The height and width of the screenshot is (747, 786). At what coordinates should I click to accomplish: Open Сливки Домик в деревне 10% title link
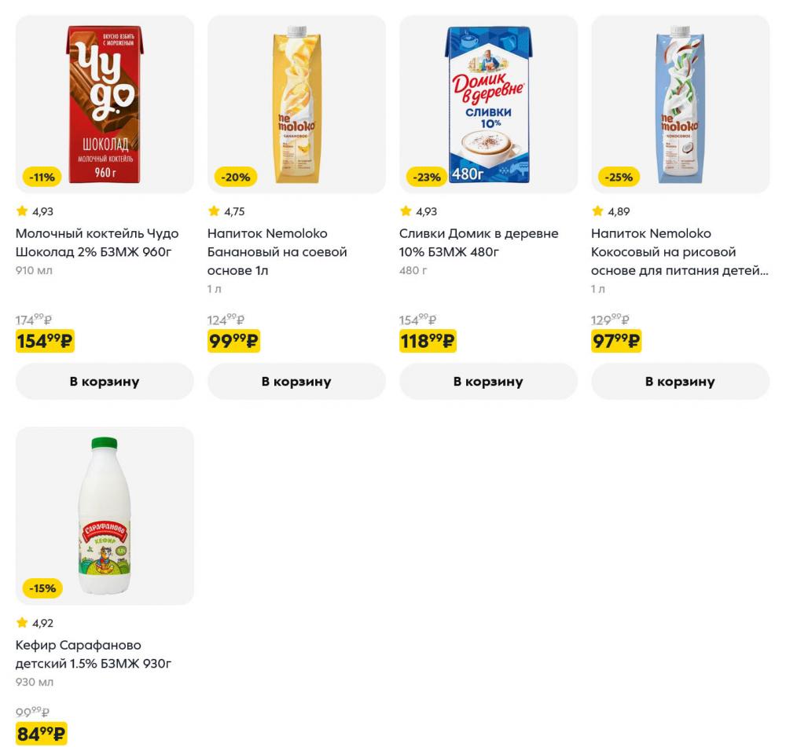coord(479,243)
